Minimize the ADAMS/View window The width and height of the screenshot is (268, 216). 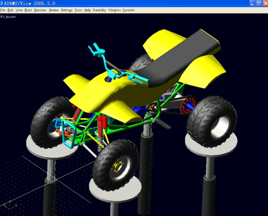pos(251,3)
